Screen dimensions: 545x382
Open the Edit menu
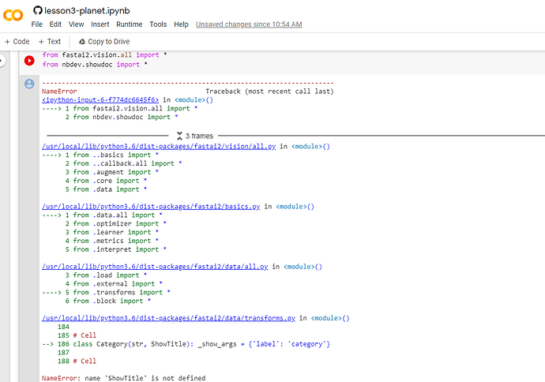tap(55, 24)
